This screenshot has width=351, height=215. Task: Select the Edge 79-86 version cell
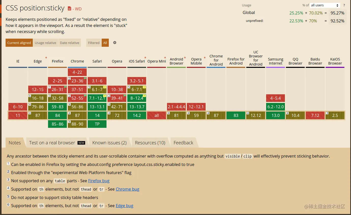38,107
